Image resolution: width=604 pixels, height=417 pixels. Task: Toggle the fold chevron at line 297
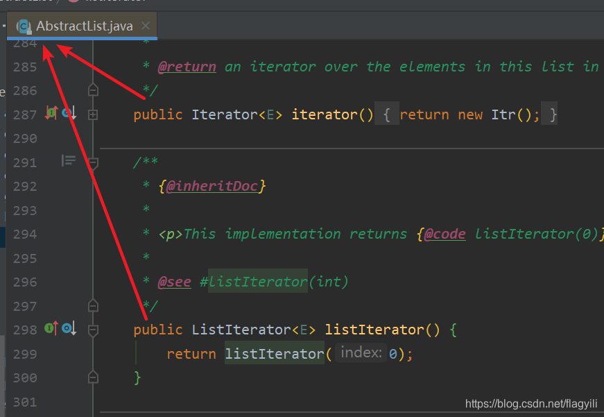[92, 305]
